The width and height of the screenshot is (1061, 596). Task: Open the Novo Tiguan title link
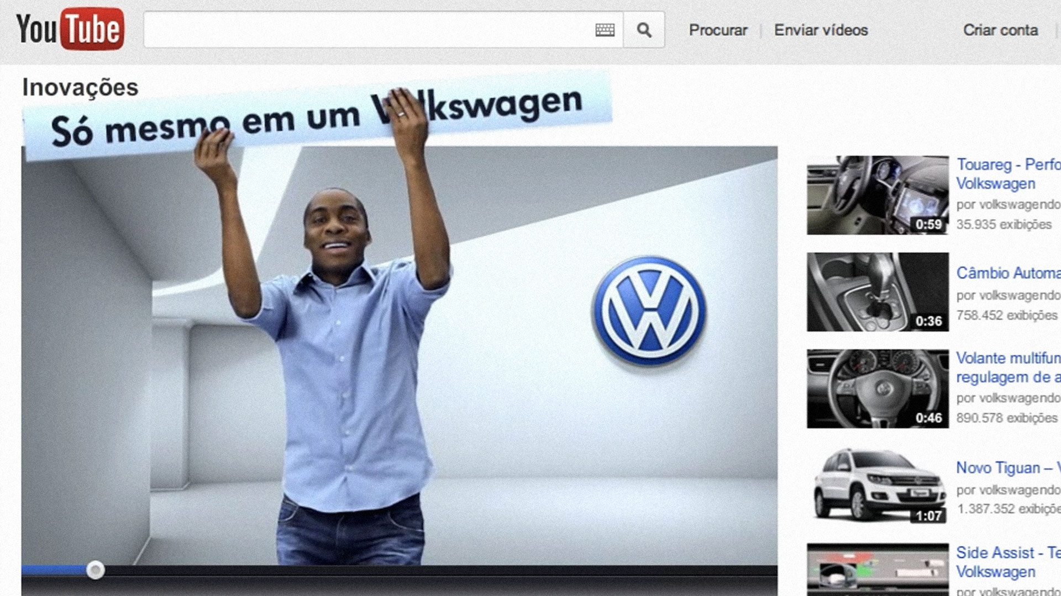pyautogui.click(x=1009, y=468)
